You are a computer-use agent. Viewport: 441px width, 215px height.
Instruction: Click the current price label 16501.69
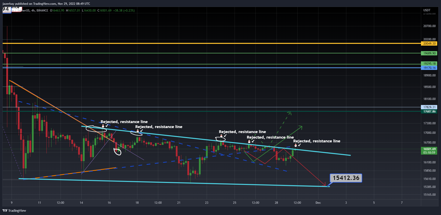429,149
